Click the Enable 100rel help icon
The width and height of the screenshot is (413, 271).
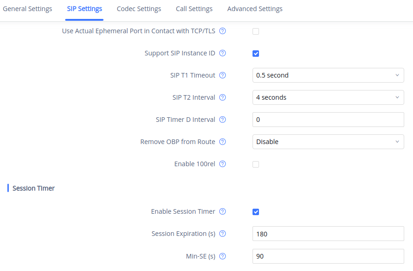222,164
